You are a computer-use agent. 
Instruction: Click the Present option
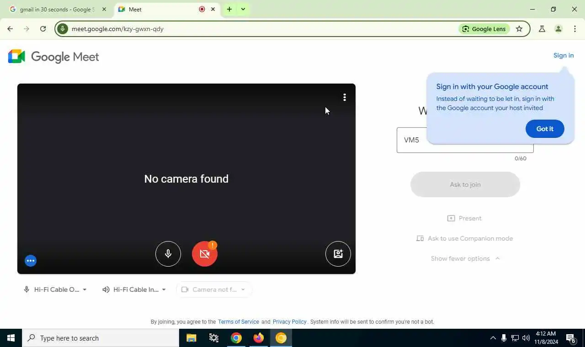464,218
